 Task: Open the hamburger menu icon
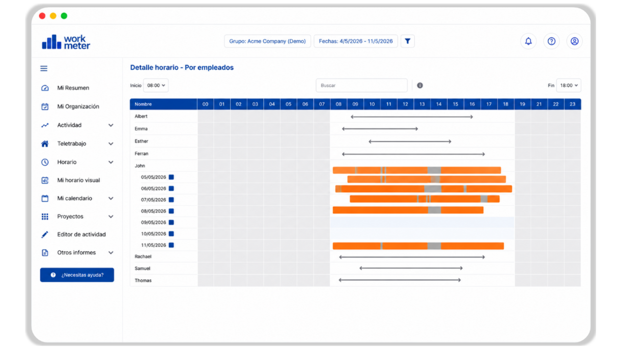44,68
